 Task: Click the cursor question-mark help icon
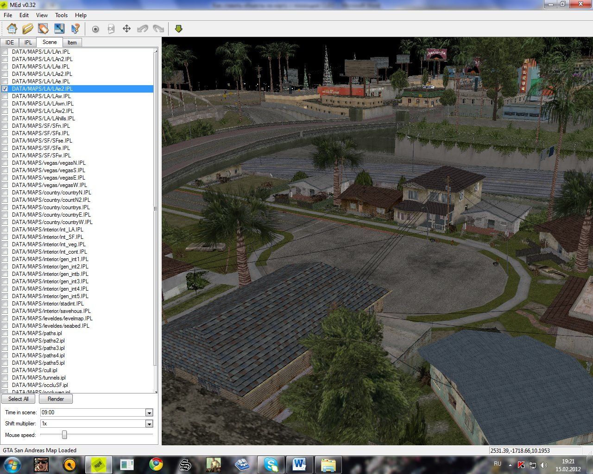point(75,29)
